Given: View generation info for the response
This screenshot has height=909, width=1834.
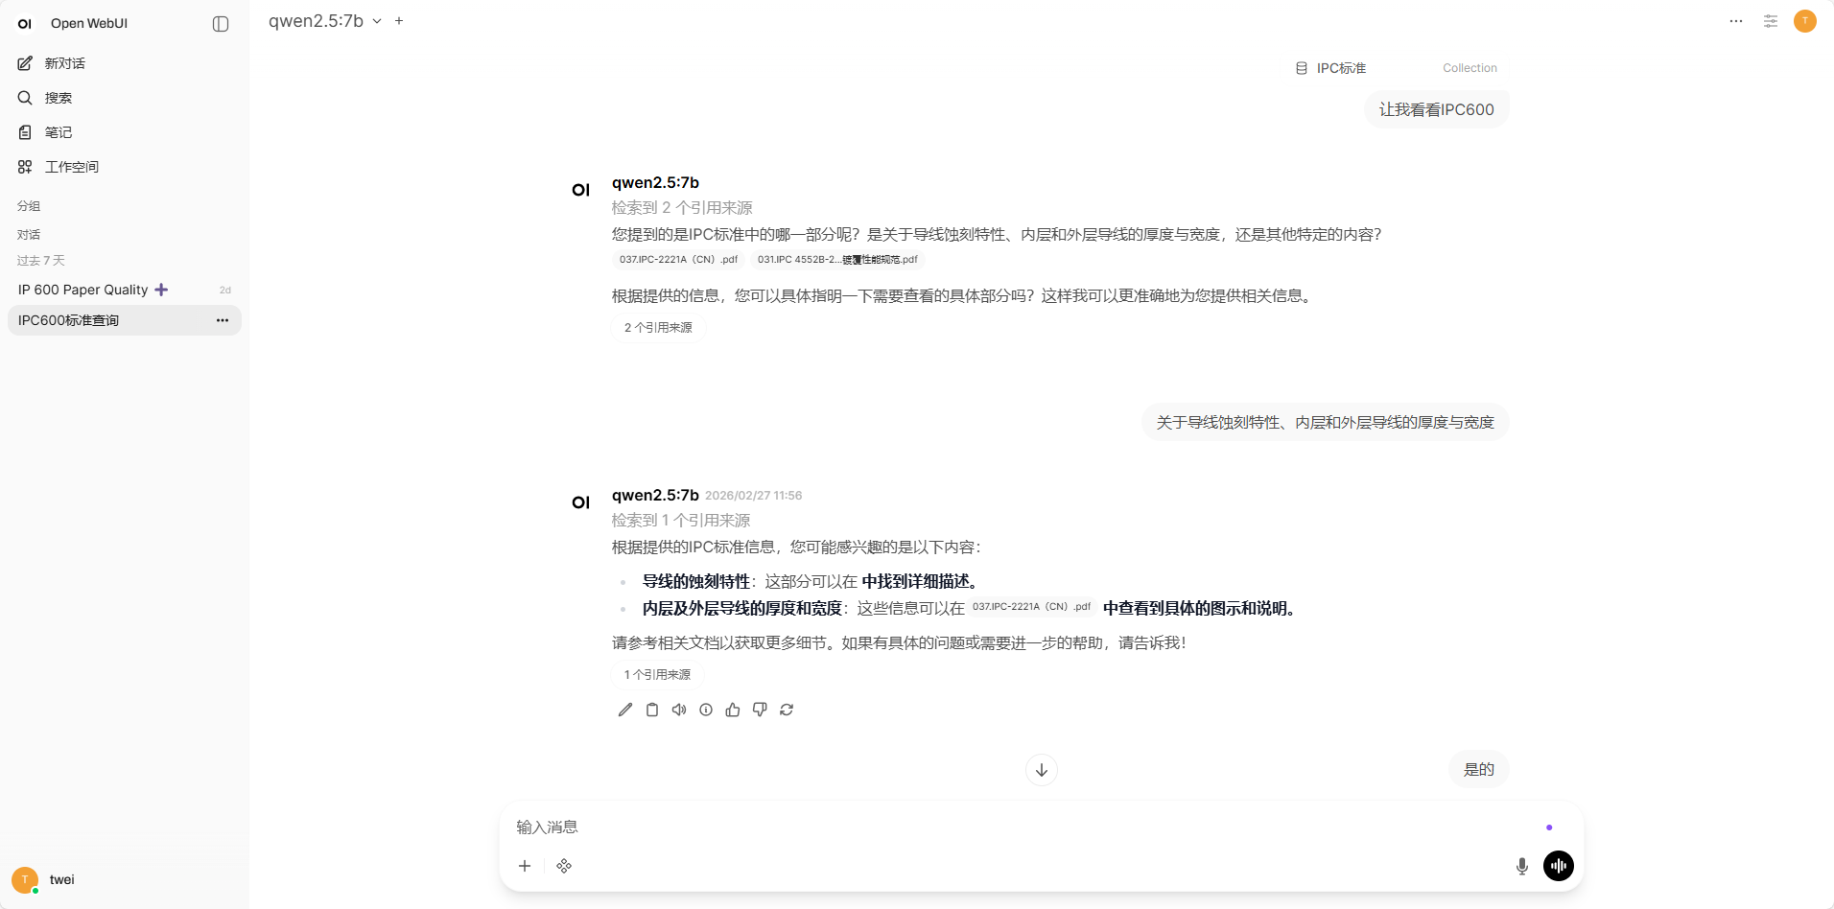Looking at the screenshot, I should (x=706, y=709).
